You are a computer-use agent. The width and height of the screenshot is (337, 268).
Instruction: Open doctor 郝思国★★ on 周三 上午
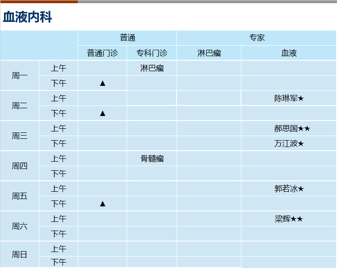point(292,129)
